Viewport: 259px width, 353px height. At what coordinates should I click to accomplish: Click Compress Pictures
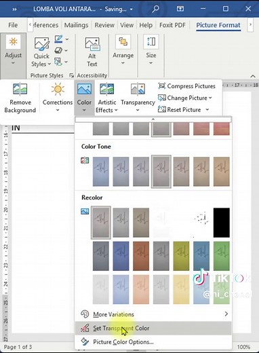pyautogui.click(x=186, y=86)
